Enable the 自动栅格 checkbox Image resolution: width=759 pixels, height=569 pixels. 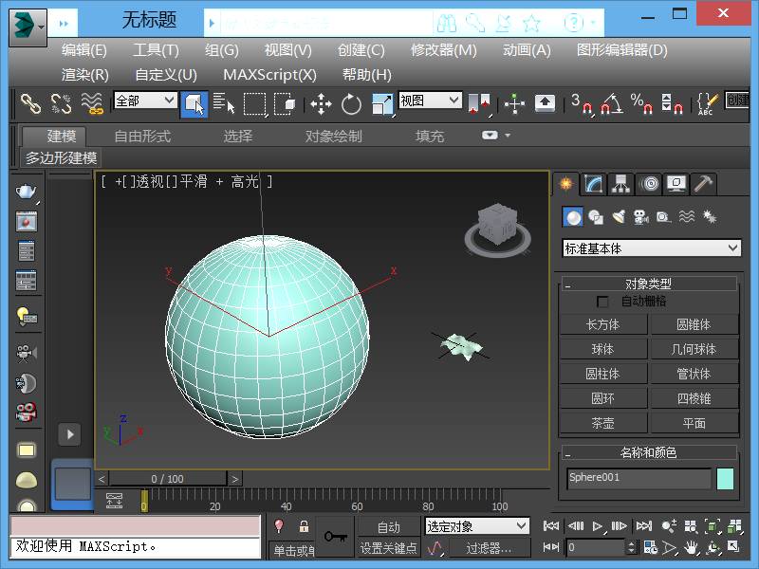coord(602,302)
